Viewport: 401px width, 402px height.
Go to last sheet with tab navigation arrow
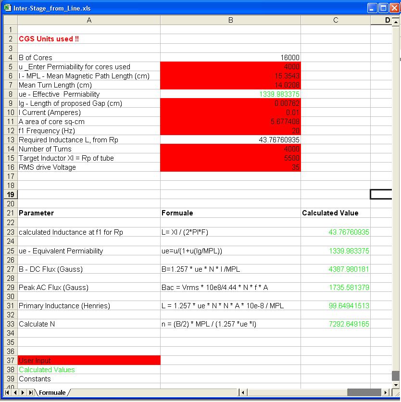(x=31, y=392)
